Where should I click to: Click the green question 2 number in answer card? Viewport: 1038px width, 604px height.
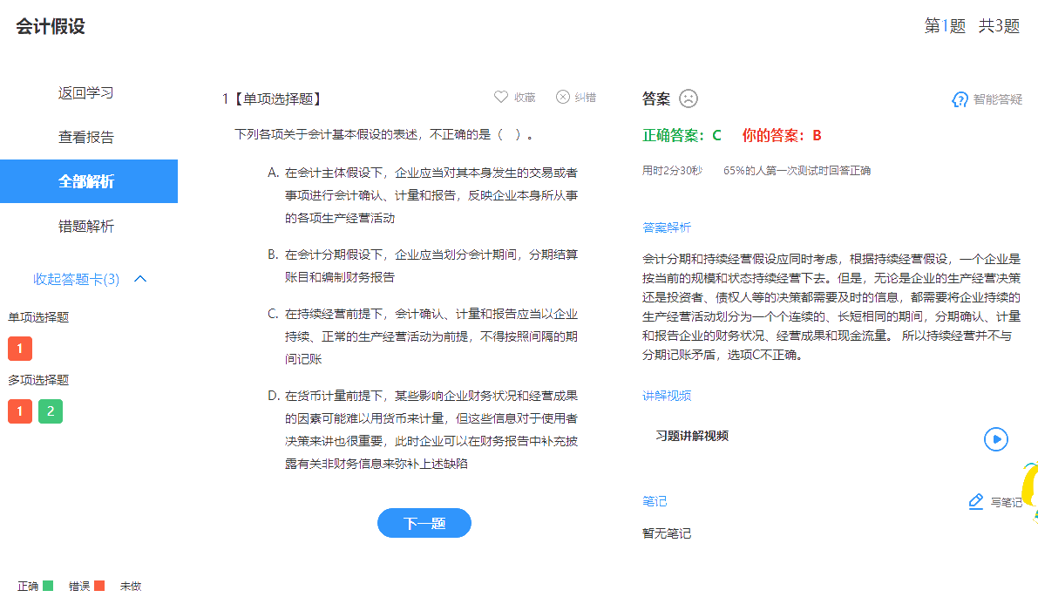pyautogui.click(x=48, y=411)
